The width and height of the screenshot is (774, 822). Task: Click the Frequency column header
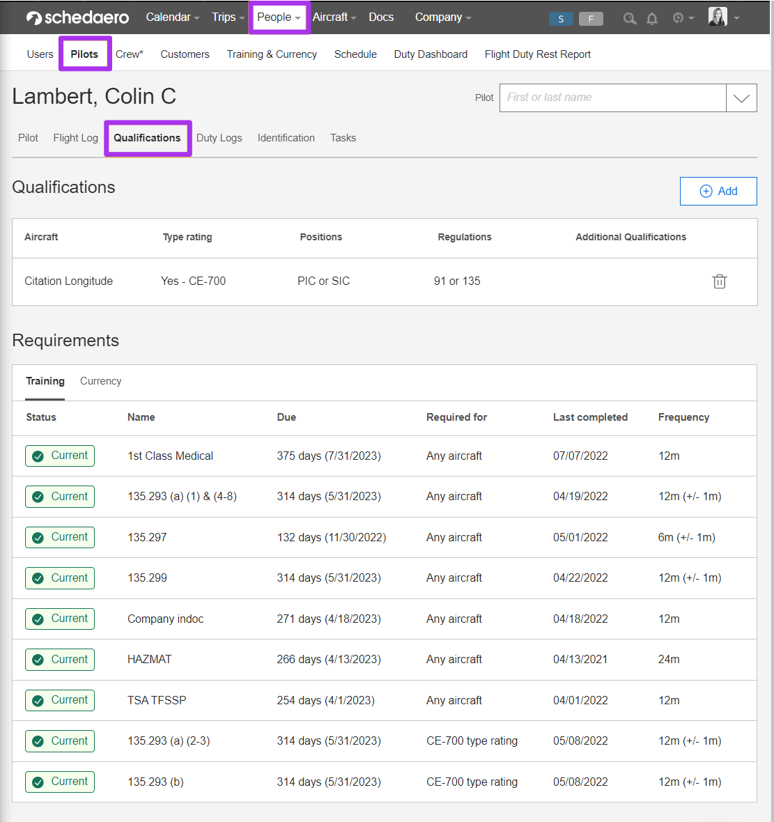coord(683,417)
